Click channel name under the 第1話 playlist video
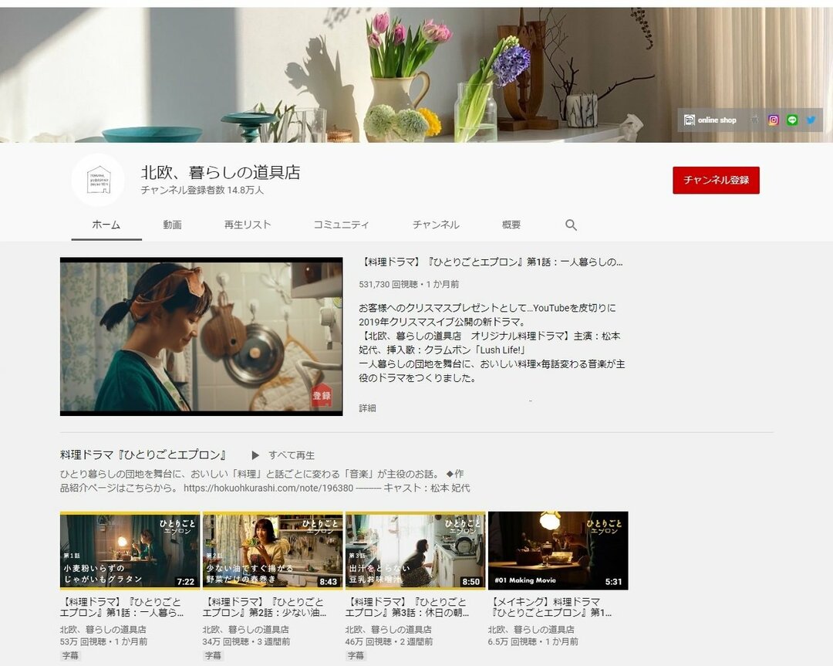Viewport: 833px width, 666px height. [x=103, y=629]
